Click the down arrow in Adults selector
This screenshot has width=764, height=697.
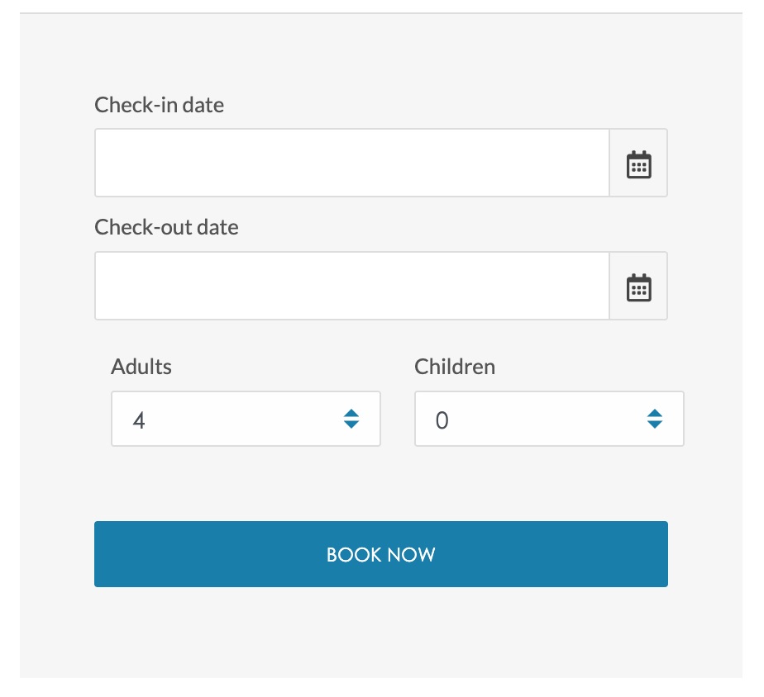tap(351, 424)
